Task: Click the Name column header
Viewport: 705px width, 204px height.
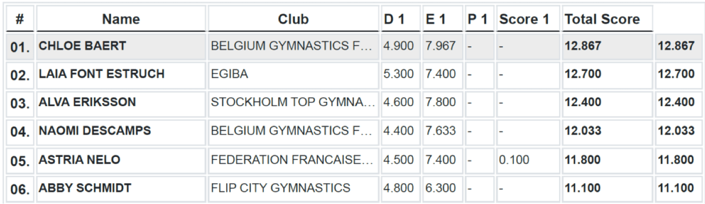Action: tap(121, 20)
